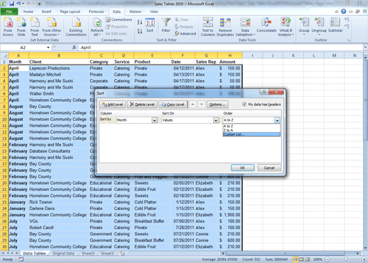368x263 pixels.
Task: Toggle the Filter funnel icon
Action: pyautogui.click(x=166, y=25)
